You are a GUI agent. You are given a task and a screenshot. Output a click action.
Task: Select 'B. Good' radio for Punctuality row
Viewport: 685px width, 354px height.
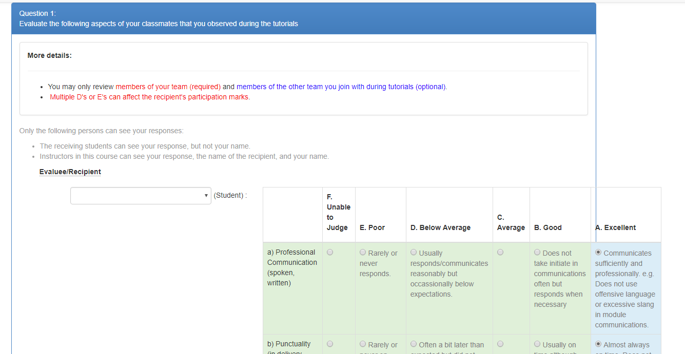537,344
